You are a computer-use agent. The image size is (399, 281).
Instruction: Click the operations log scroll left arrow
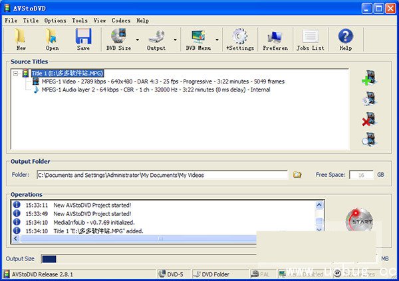coord(16,239)
